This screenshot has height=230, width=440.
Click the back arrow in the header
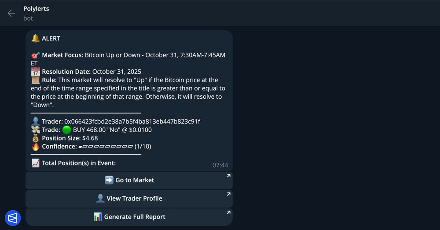[11, 13]
